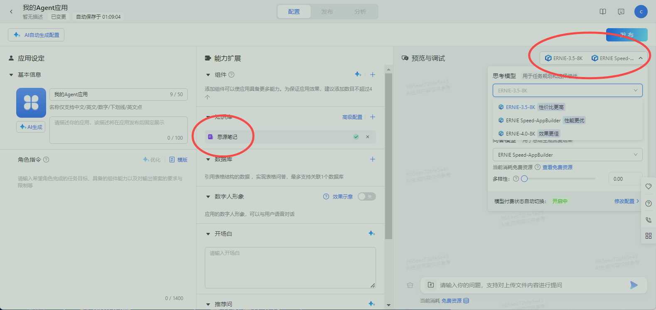Click the middle panel scroll-down arrow

[x=388, y=305]
